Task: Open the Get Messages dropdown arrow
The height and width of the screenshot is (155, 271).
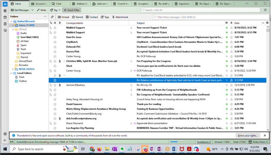Action: (33, 10)
